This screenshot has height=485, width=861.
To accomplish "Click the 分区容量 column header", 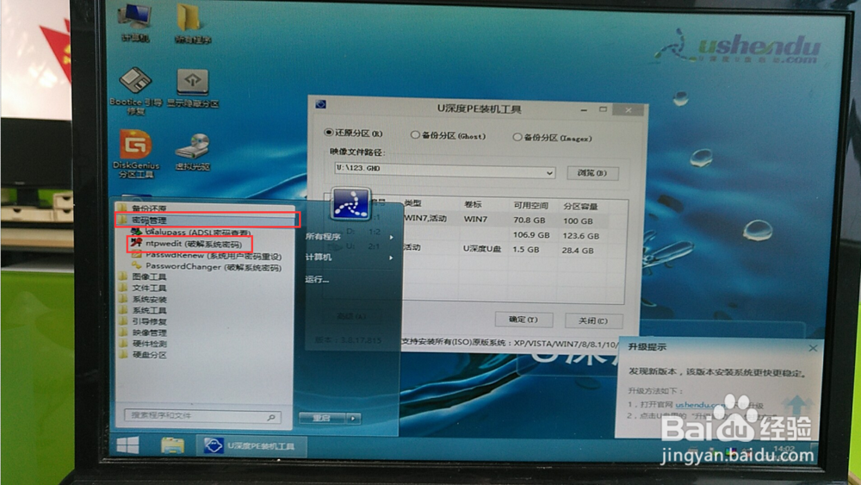I will tap(581, 207).
